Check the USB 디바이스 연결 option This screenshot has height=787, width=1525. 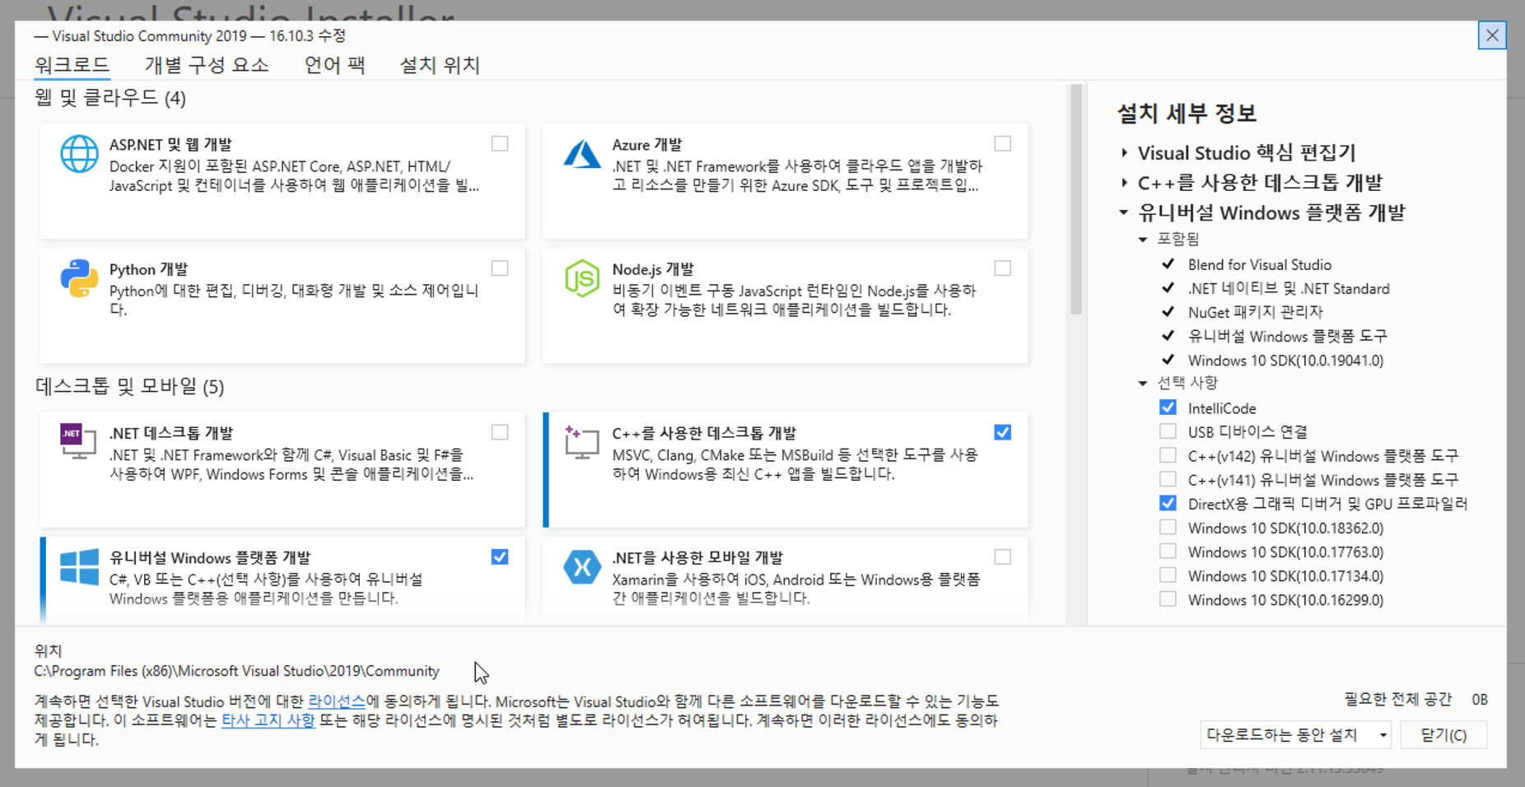(1168, 431)
